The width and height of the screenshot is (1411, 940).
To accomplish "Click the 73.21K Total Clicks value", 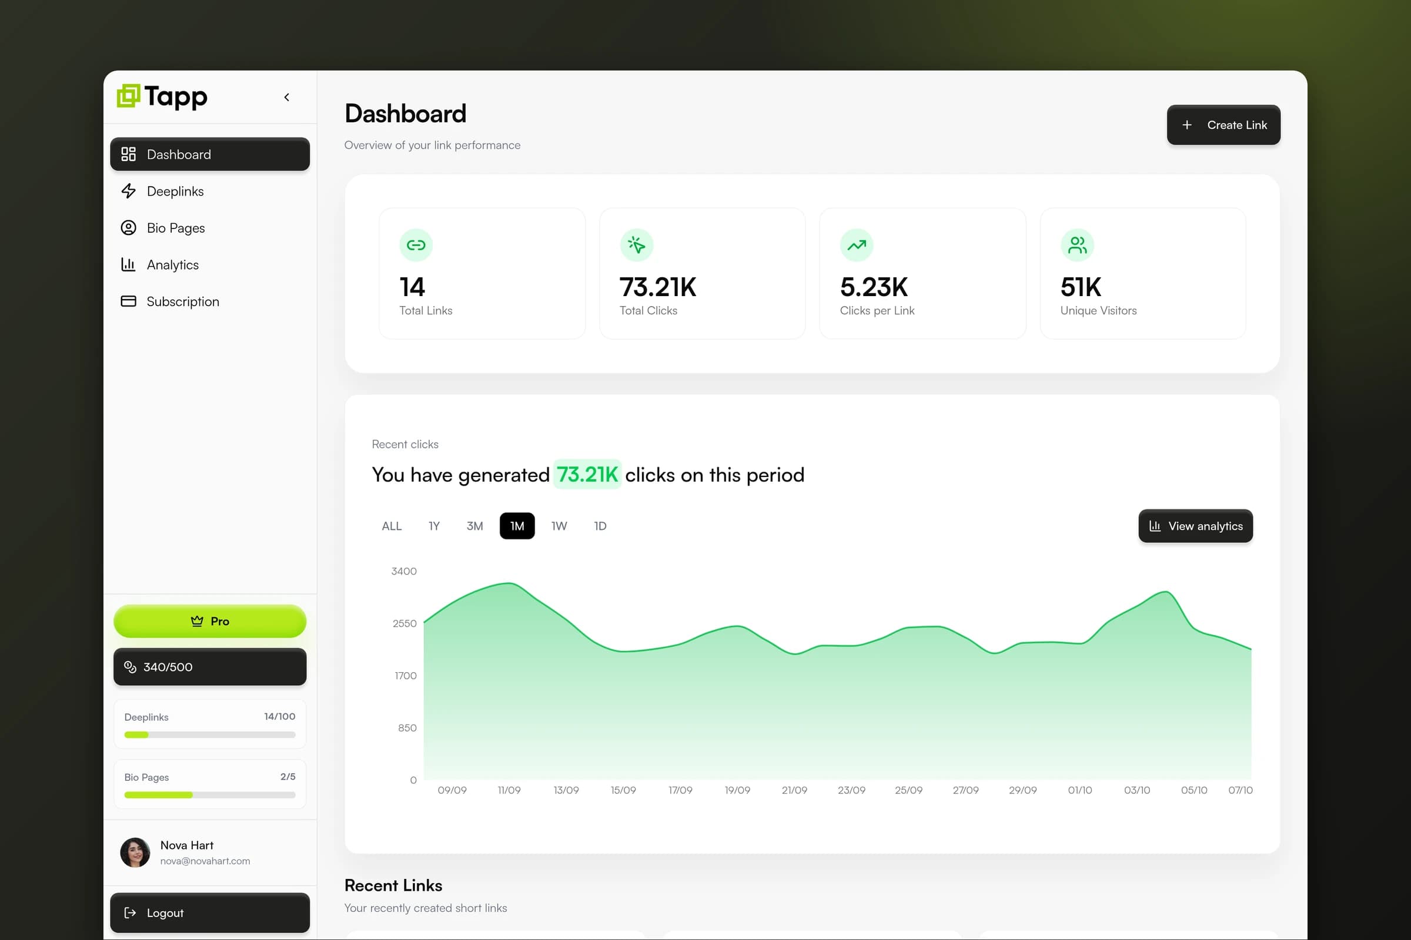I will click(657, 287).
